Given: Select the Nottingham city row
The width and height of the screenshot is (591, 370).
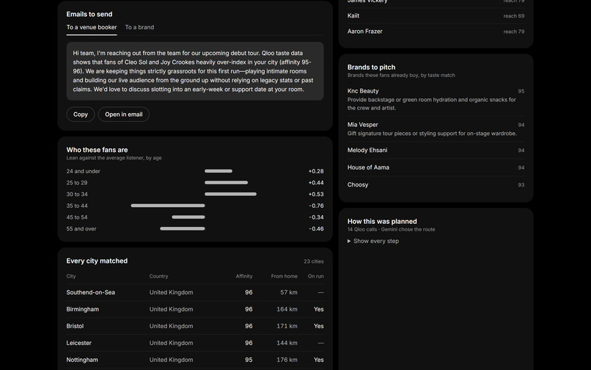Looking at the screenshot, I should coord(195,360).
